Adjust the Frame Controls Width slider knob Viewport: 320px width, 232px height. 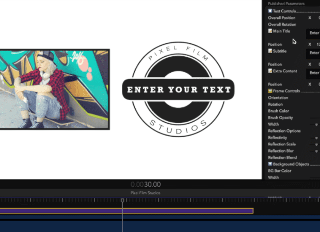pyautogui.click(x=316, y=125)
